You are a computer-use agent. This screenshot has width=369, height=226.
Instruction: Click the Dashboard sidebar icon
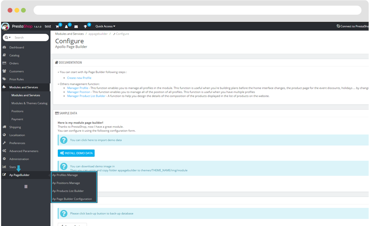click(x=4, y=47)
